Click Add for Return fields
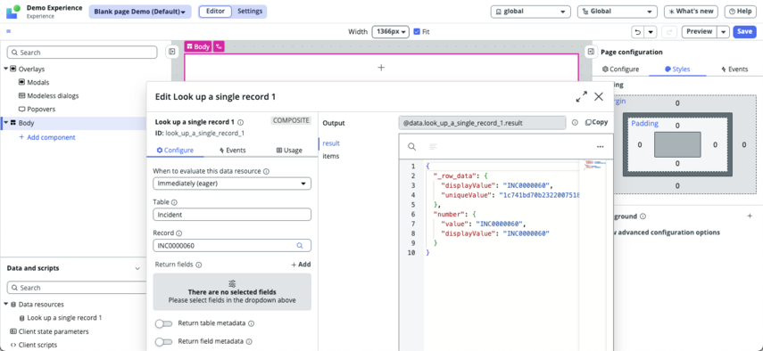Viewport: 763px width, 351px height. click(x=301, y=265)
